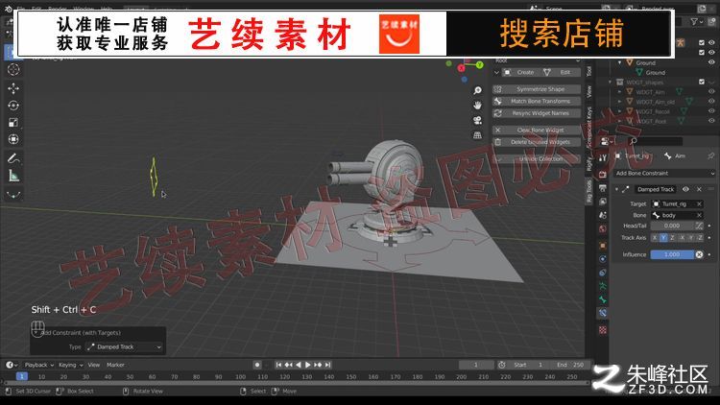
Task: Expand WDGT_Aim tree item
Action: 620,92
